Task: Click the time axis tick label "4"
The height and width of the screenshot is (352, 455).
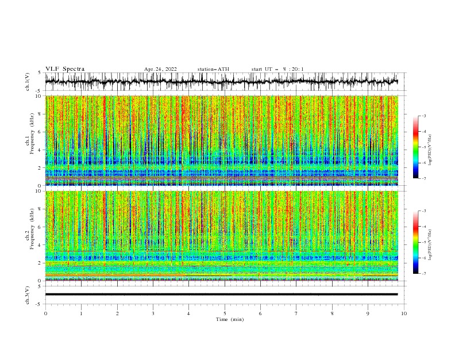Action: [x=188, y=313]
